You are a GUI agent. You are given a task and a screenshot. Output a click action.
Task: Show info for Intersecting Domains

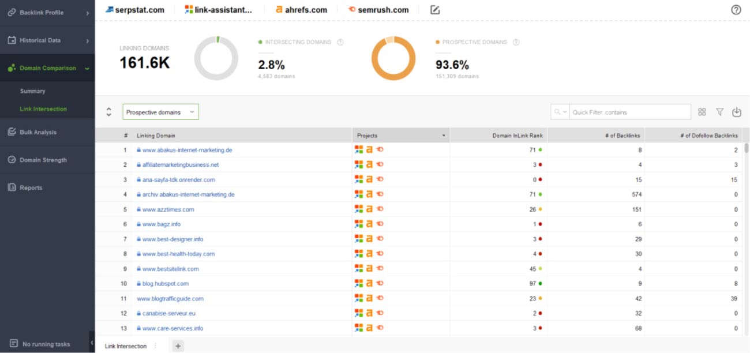(x=340, y=42)
